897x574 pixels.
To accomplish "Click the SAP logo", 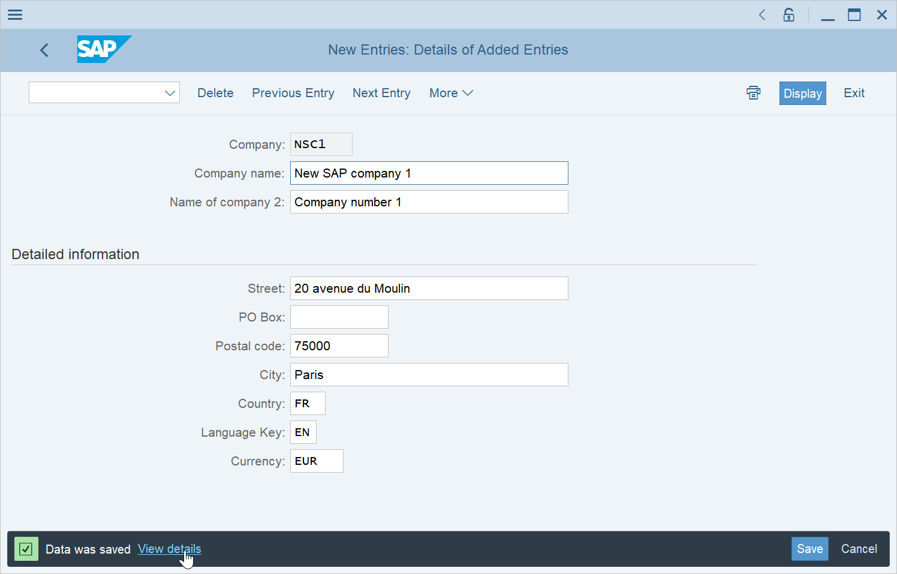I will click(103, 49).
